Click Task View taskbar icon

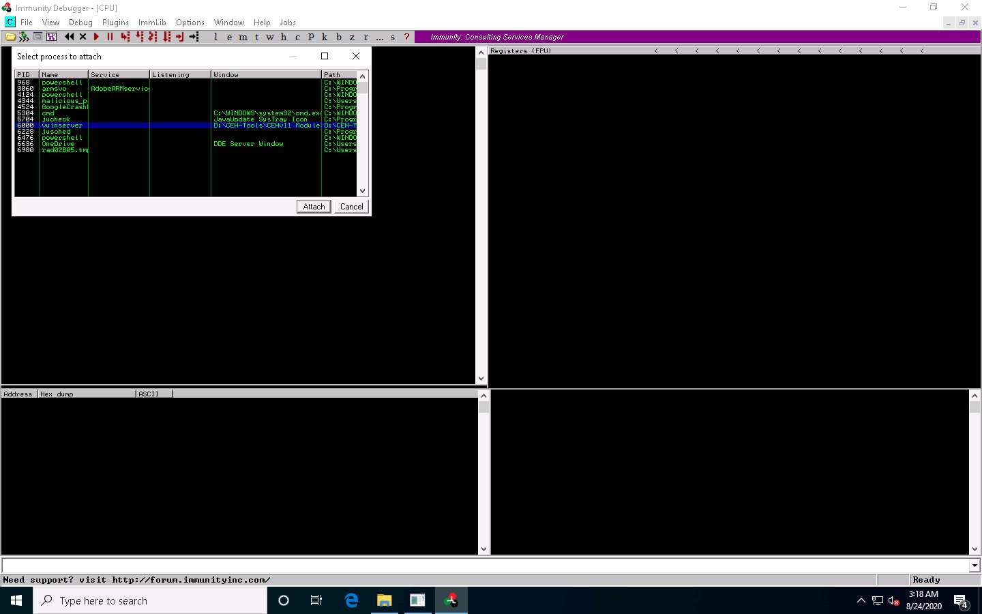click(316, 600)
